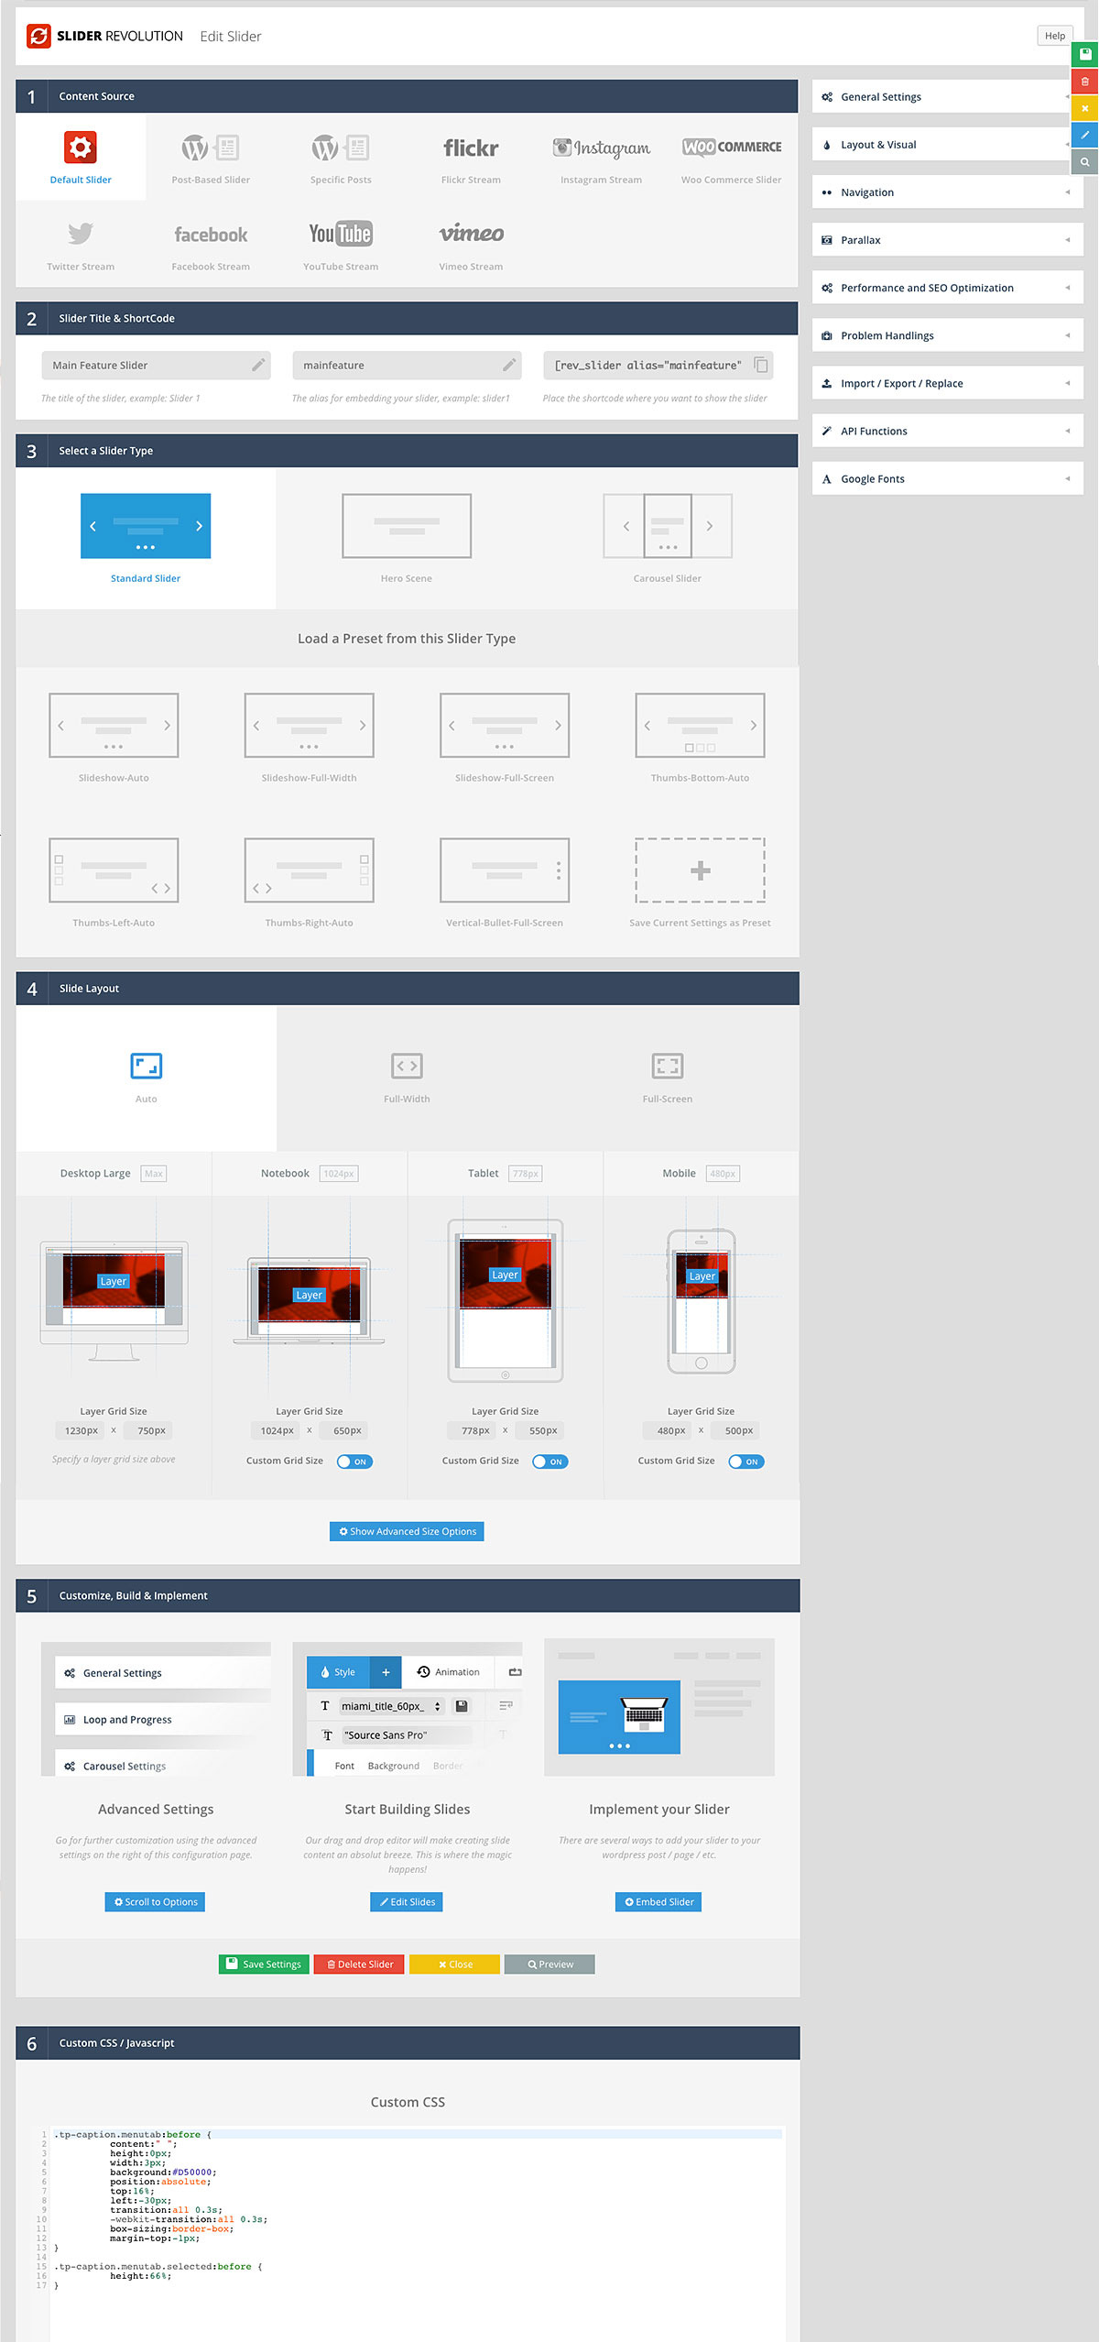Click the green Save Settings button
The width and height of the screenshot is (1099, 2342).
click(264, 1964)
